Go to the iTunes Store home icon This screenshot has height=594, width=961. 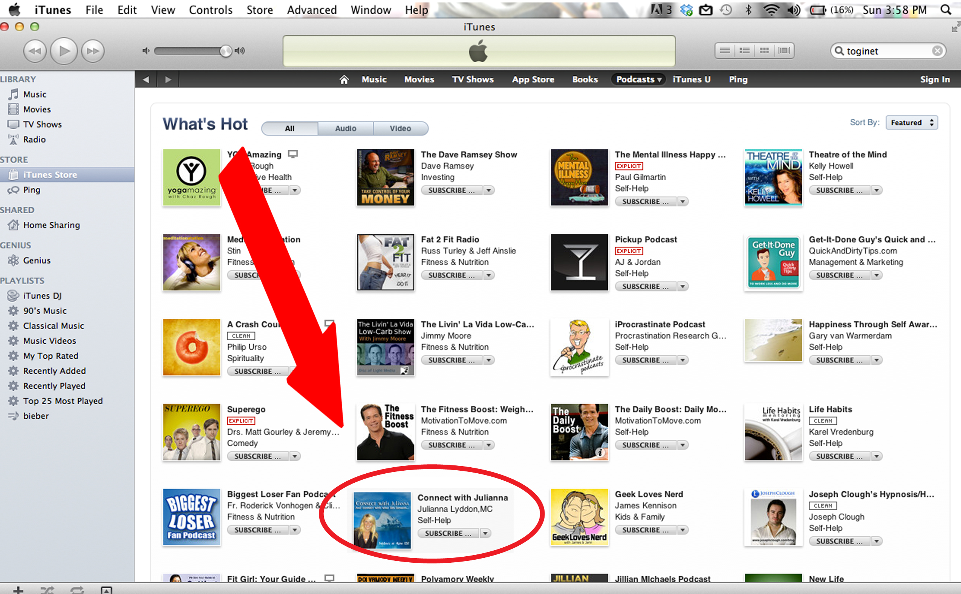[344, 80]
